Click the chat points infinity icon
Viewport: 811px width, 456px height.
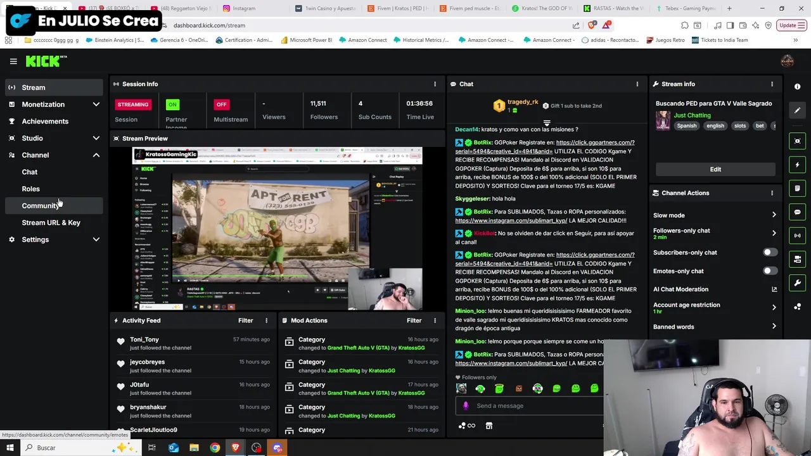466,426
